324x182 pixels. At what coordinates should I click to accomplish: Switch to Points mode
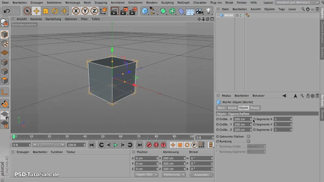pos(5,62)
